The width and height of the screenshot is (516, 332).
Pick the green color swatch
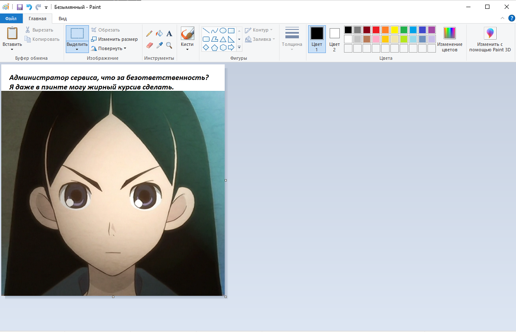click(404, 30)
